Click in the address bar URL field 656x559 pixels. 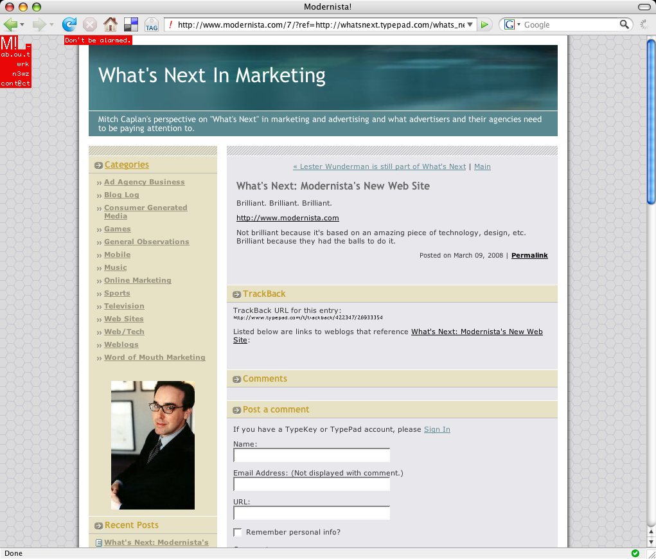point(321,24)
